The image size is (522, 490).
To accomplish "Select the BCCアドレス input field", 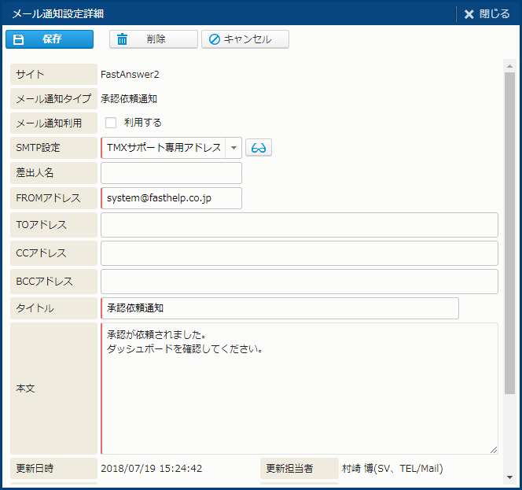I will 299,282.
